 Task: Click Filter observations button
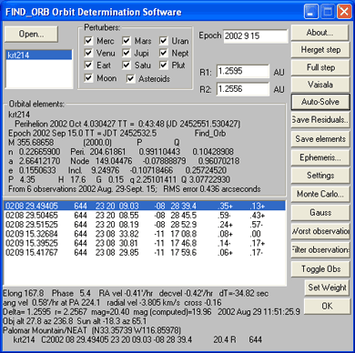319,250
